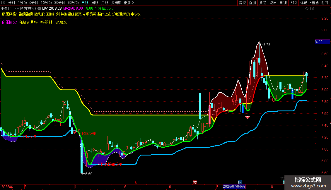Toggle the left sidebar panel icon
This screenshot has width=331, height=190.
(x=3, y=3)
